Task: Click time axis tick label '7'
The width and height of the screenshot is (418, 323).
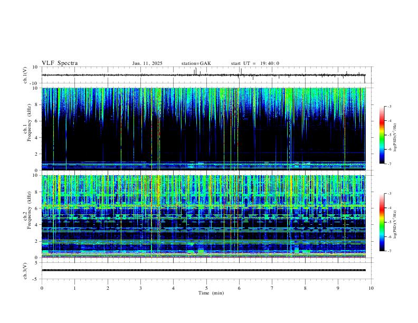Action: click(272, 288)
